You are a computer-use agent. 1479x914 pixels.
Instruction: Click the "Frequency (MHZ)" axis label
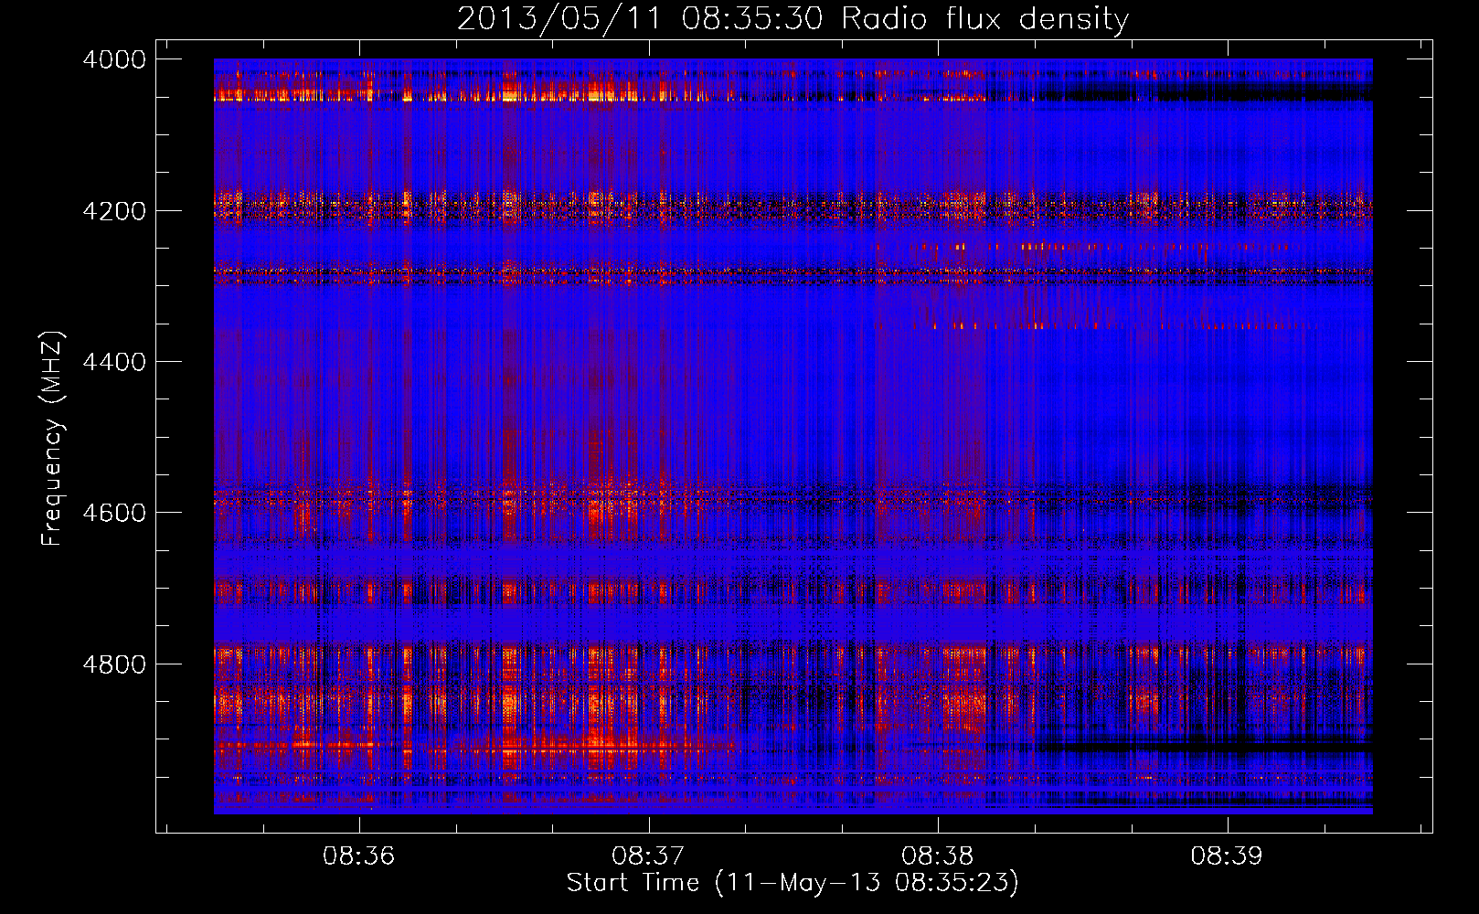coord(52,439)
